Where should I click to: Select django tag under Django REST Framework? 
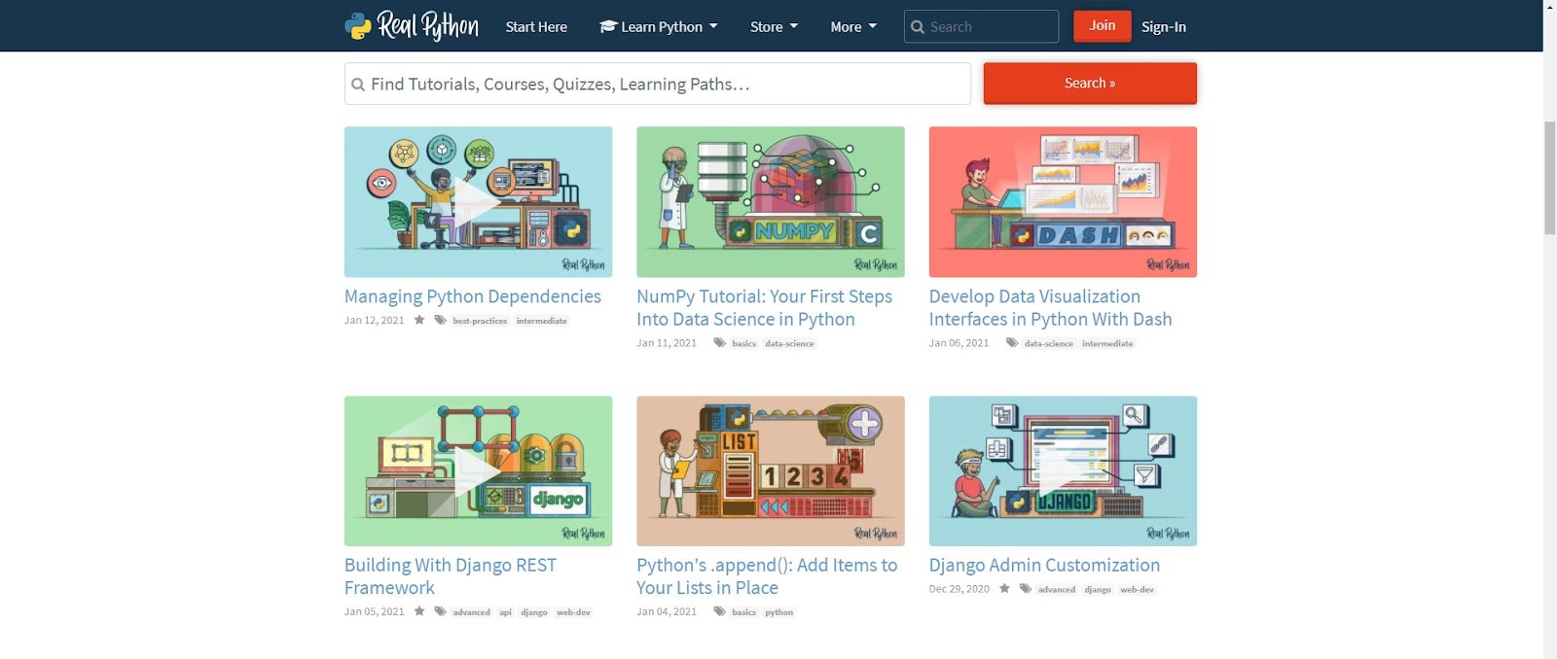coord(533,612)
